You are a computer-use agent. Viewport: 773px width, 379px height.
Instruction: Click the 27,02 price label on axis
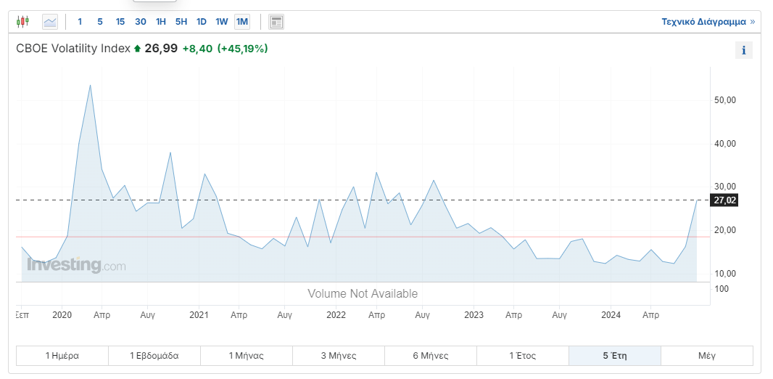(x=725, y=200)
